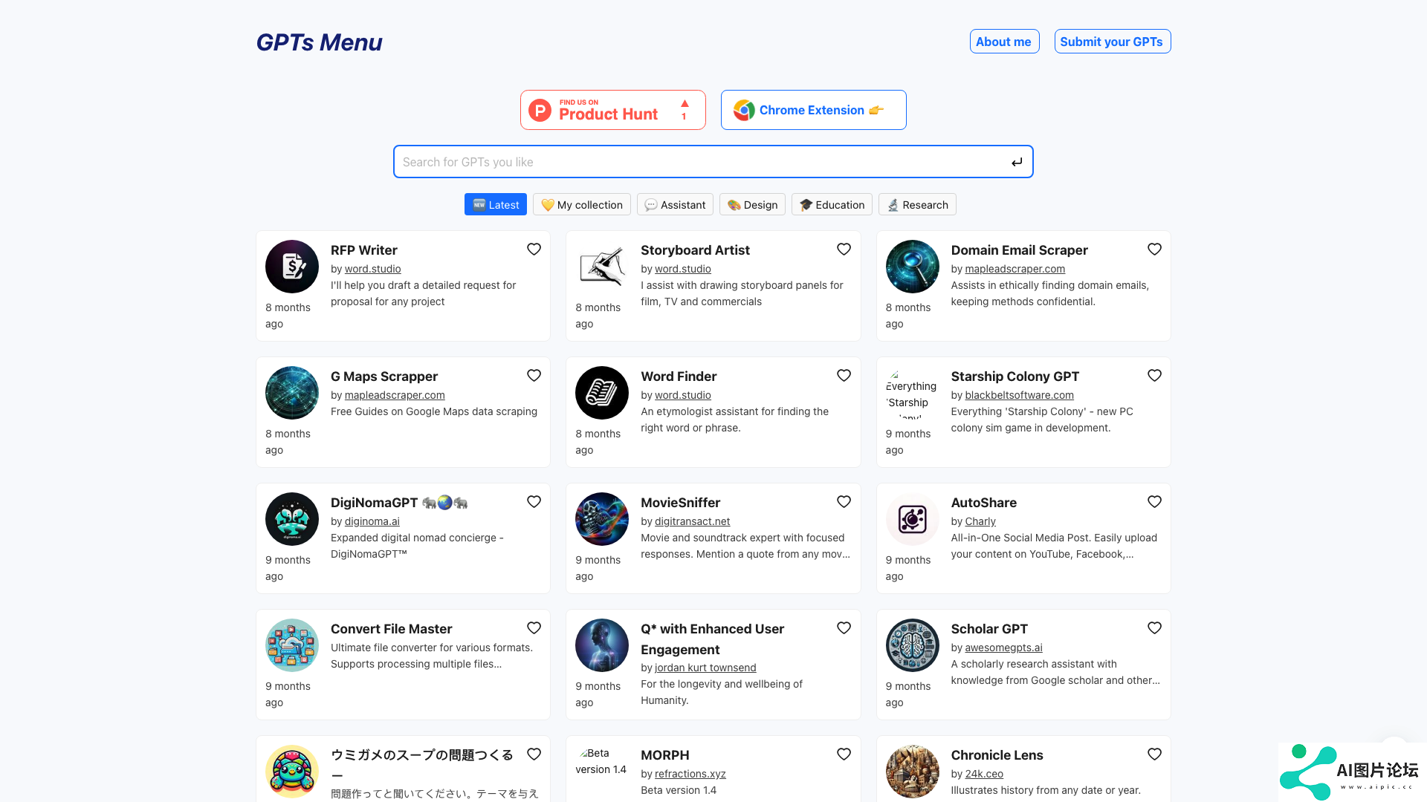Open refractions.xyz author link
Viewport: 1427px width, 802px height.
pos(690,774)
